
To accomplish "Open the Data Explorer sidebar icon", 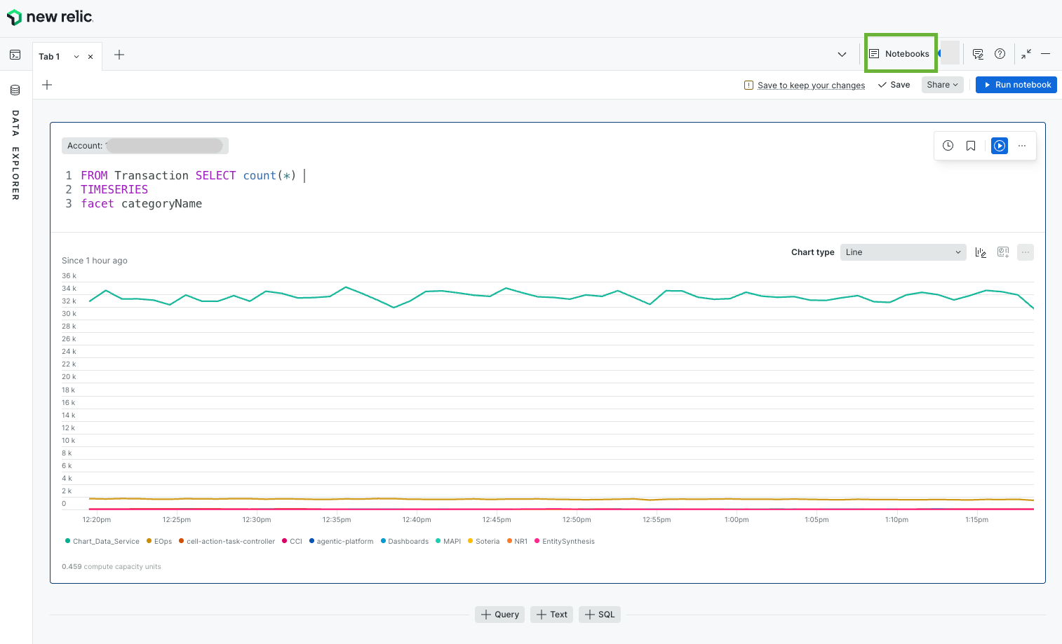I will [x=15, y=90].
